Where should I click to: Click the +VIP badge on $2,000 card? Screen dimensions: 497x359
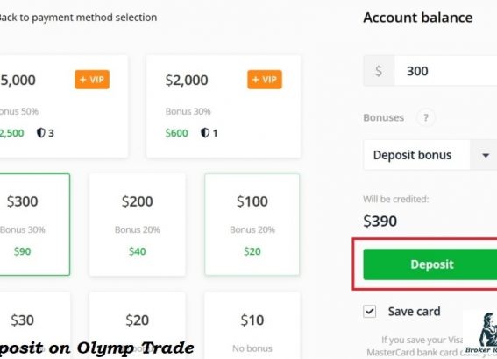(x=265, y=80)
